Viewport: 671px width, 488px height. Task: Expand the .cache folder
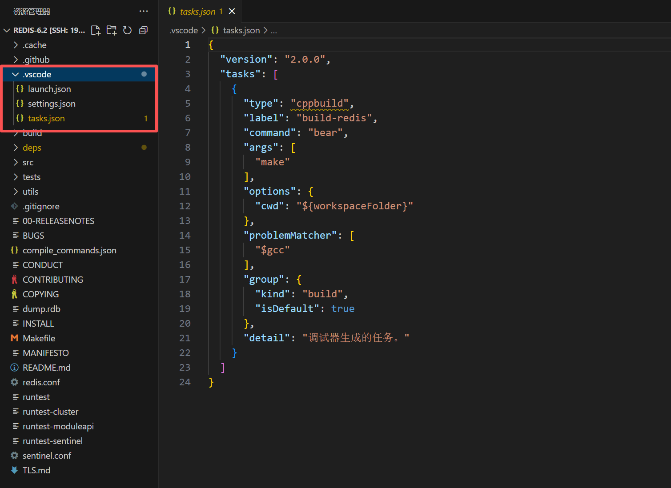click(79, 45)
